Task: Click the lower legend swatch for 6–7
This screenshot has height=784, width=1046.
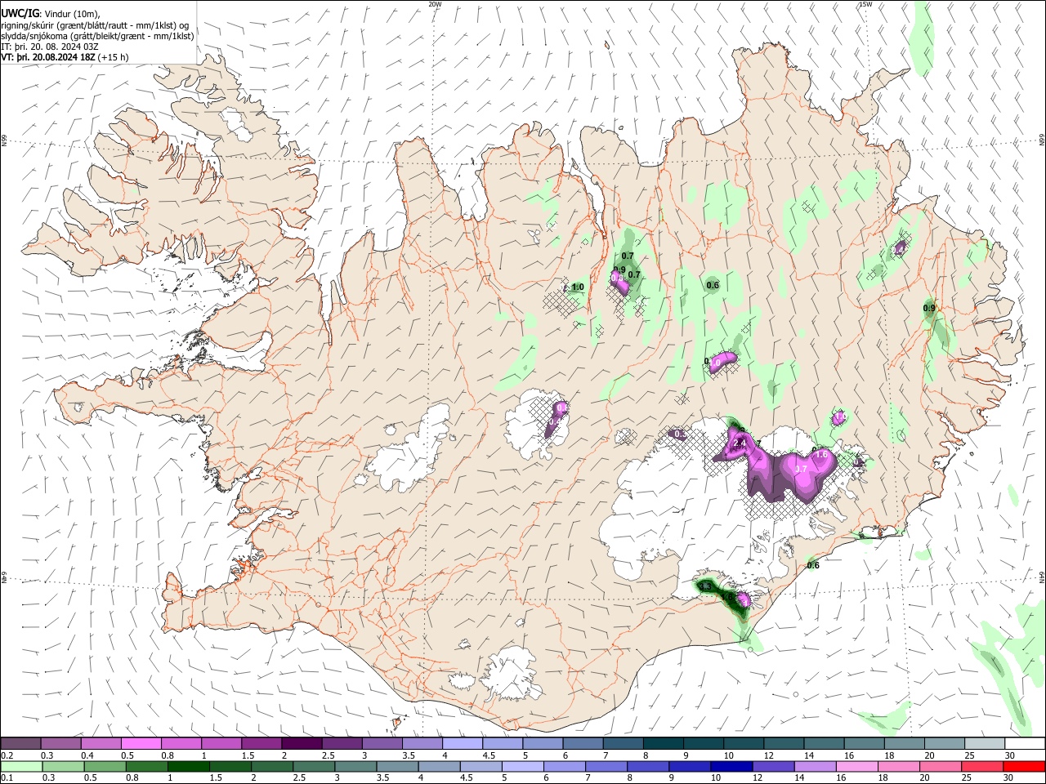Action: pyautogui.click(x=565, y=767)
